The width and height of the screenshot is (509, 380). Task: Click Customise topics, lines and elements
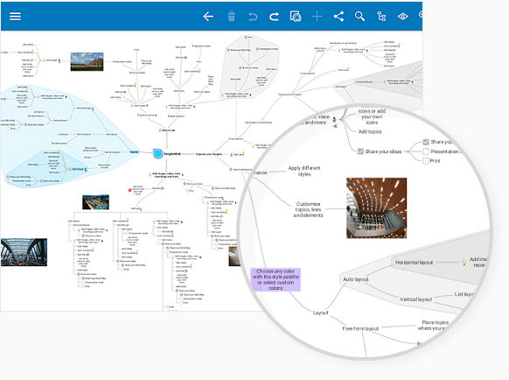[308, 209]
